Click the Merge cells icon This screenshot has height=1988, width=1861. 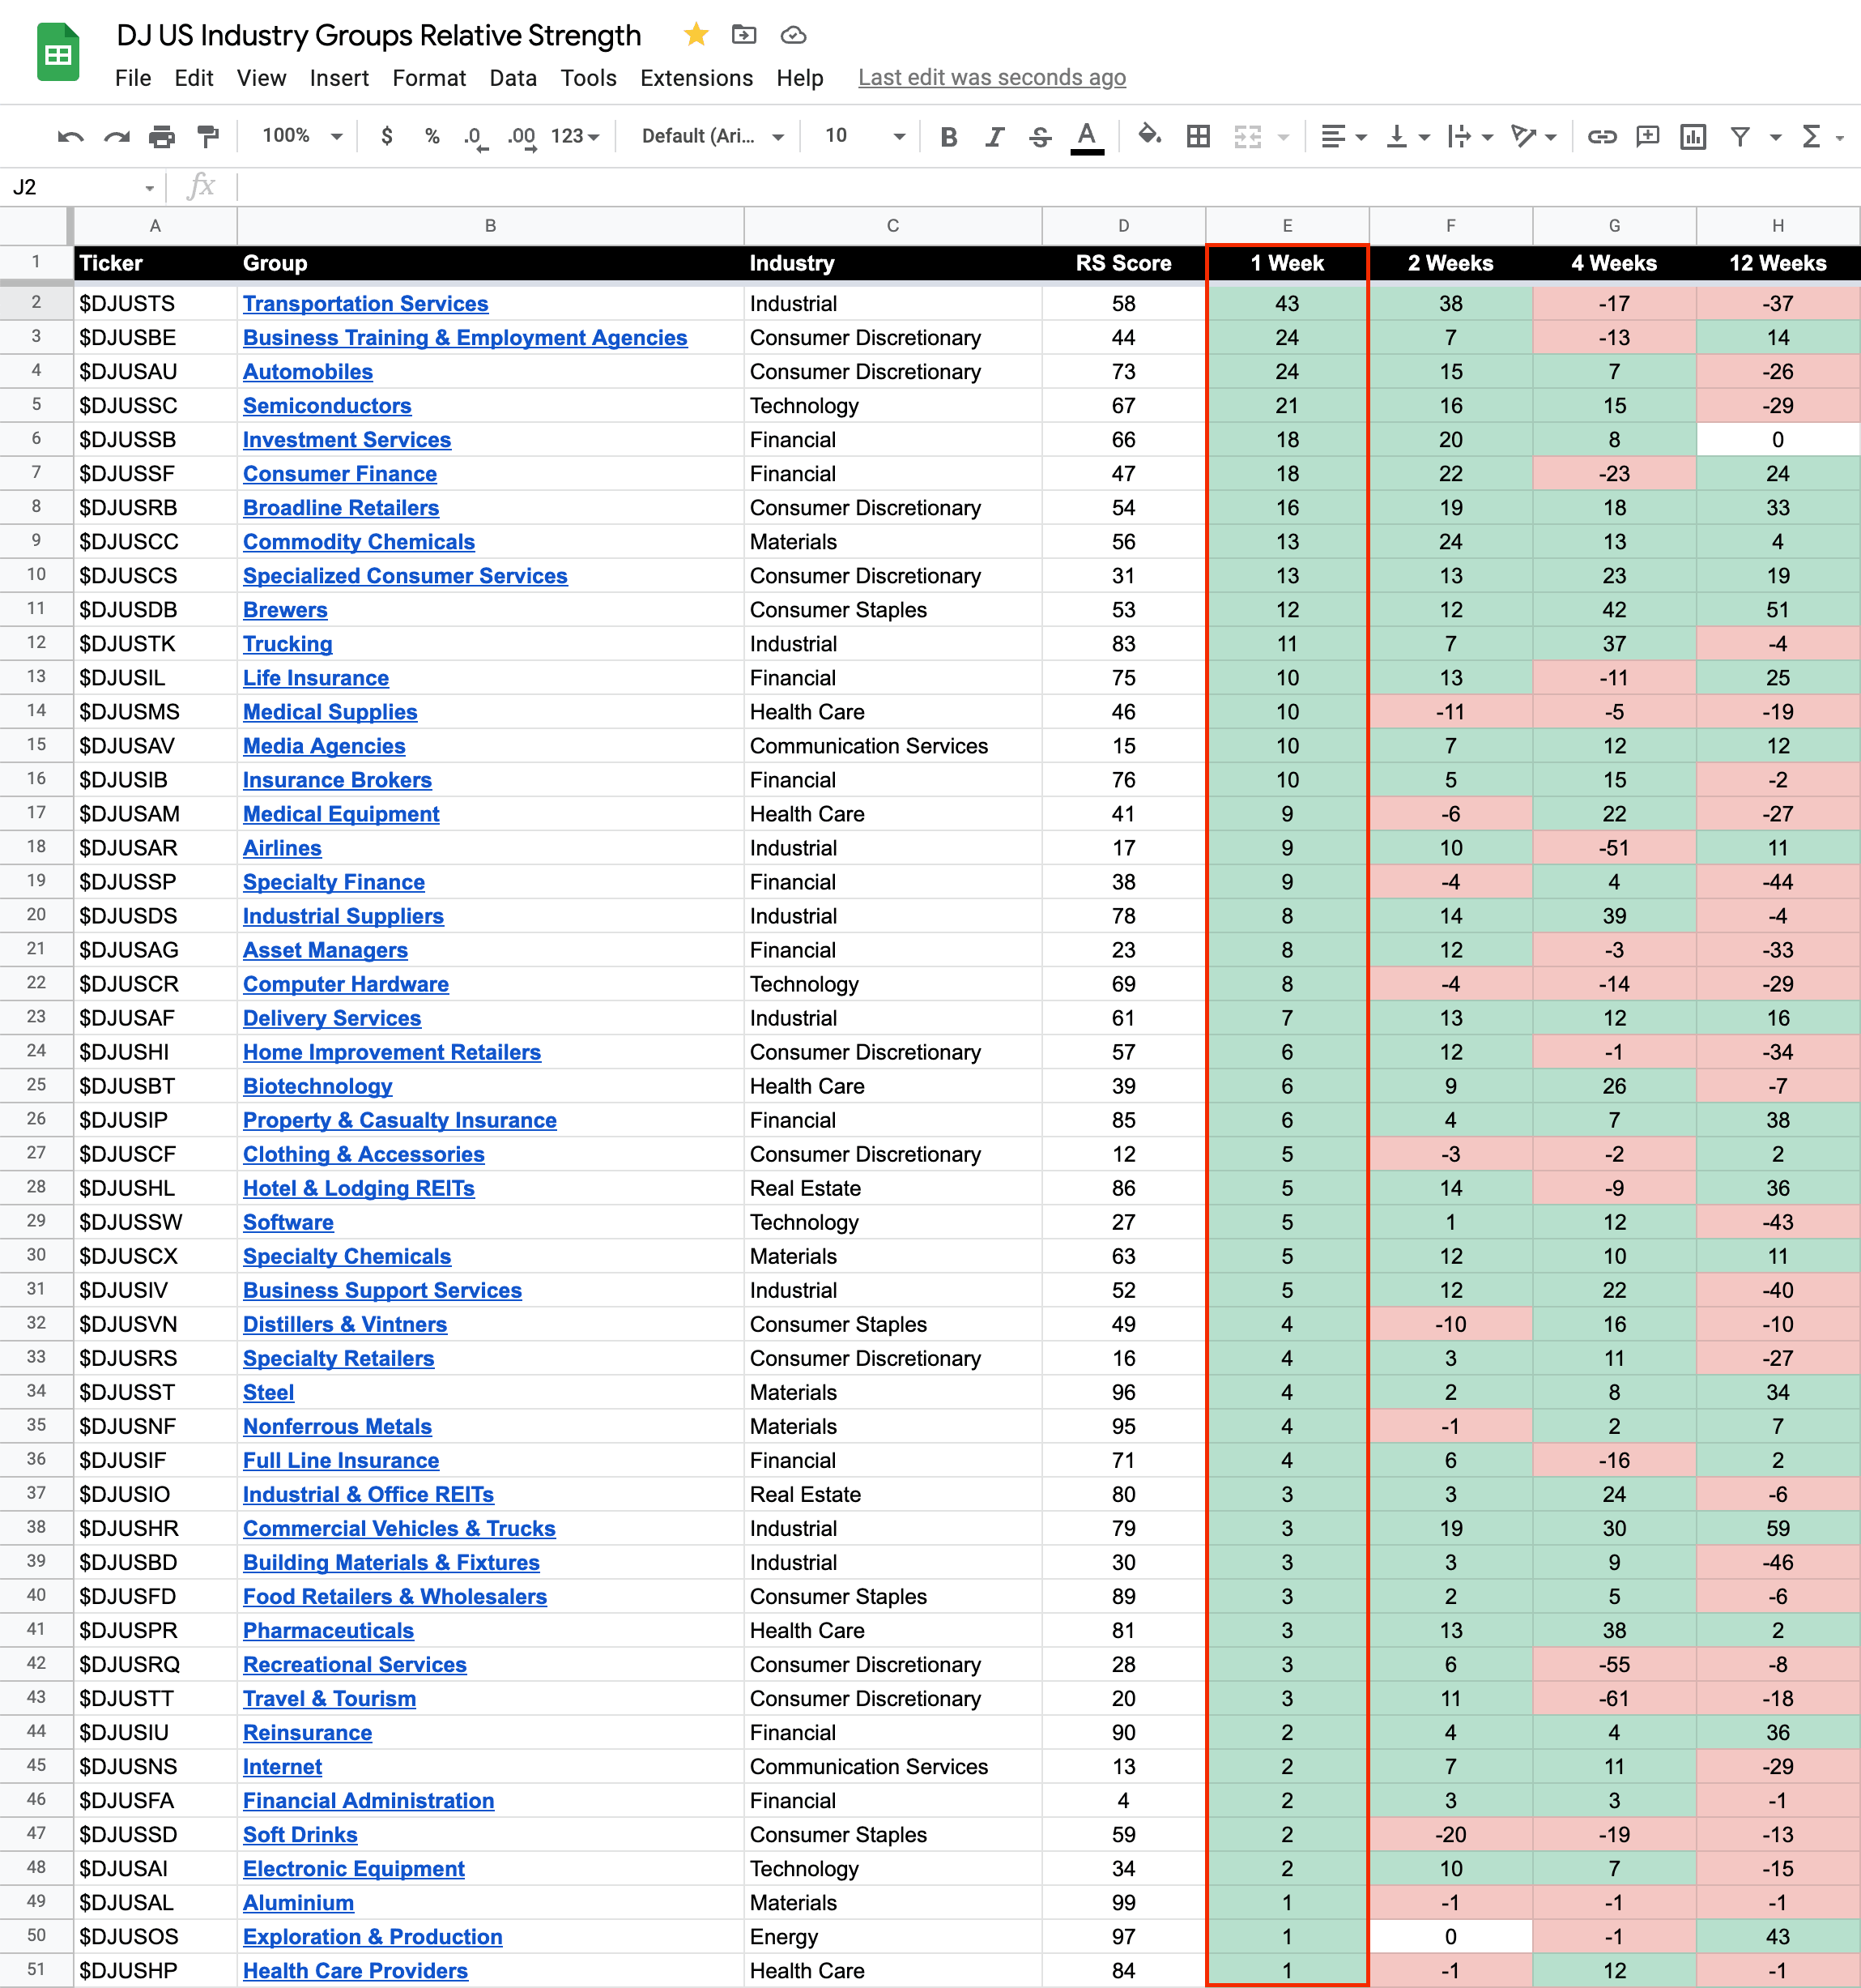pos(1247,136)
